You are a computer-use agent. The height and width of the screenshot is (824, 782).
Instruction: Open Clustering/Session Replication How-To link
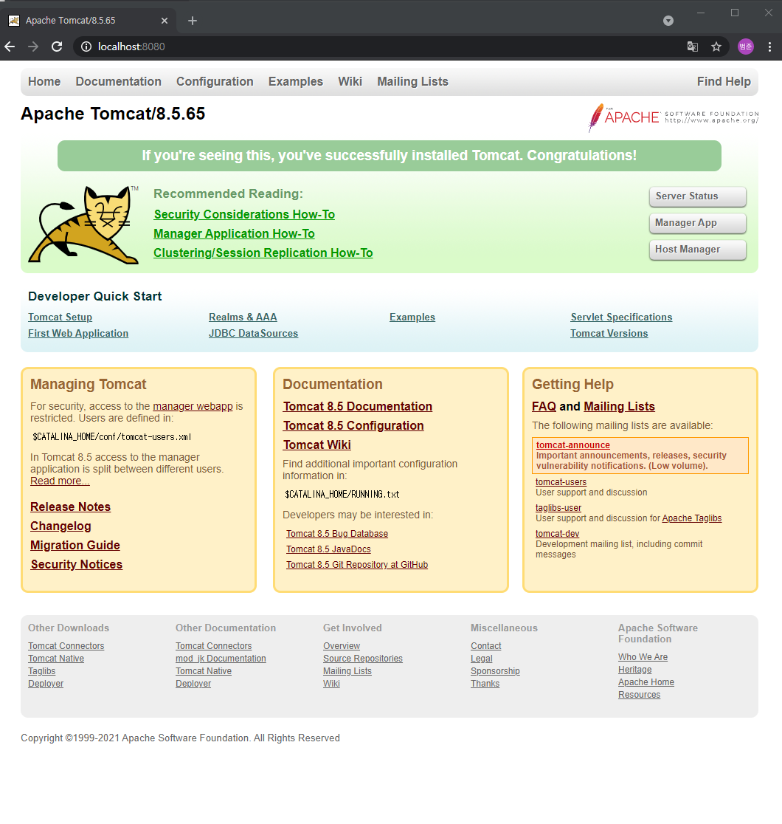pos(263,253)
